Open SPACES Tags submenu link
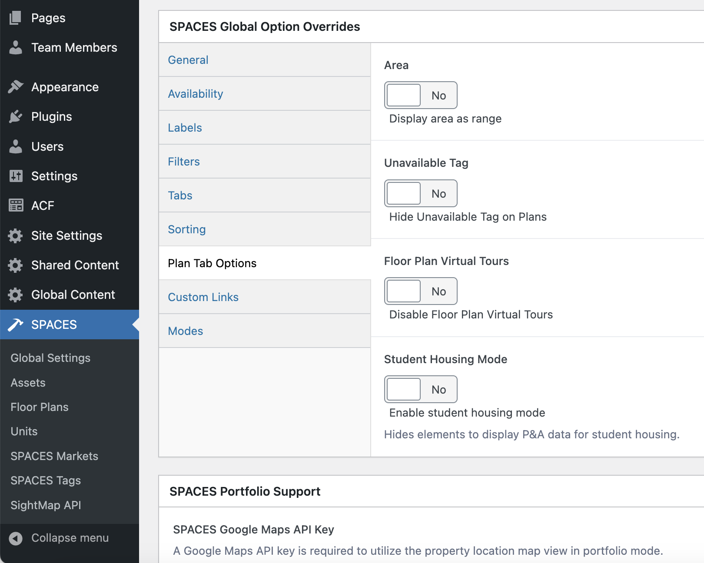 click(46, 480)
